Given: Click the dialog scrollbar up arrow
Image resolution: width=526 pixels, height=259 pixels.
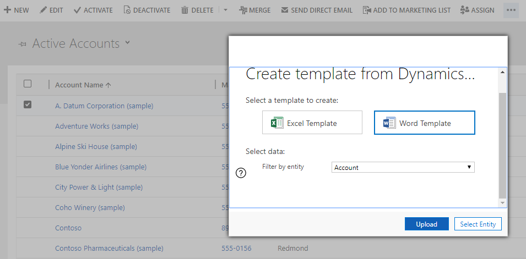Looking at the screenshot, I should click(x=502, y=72).
